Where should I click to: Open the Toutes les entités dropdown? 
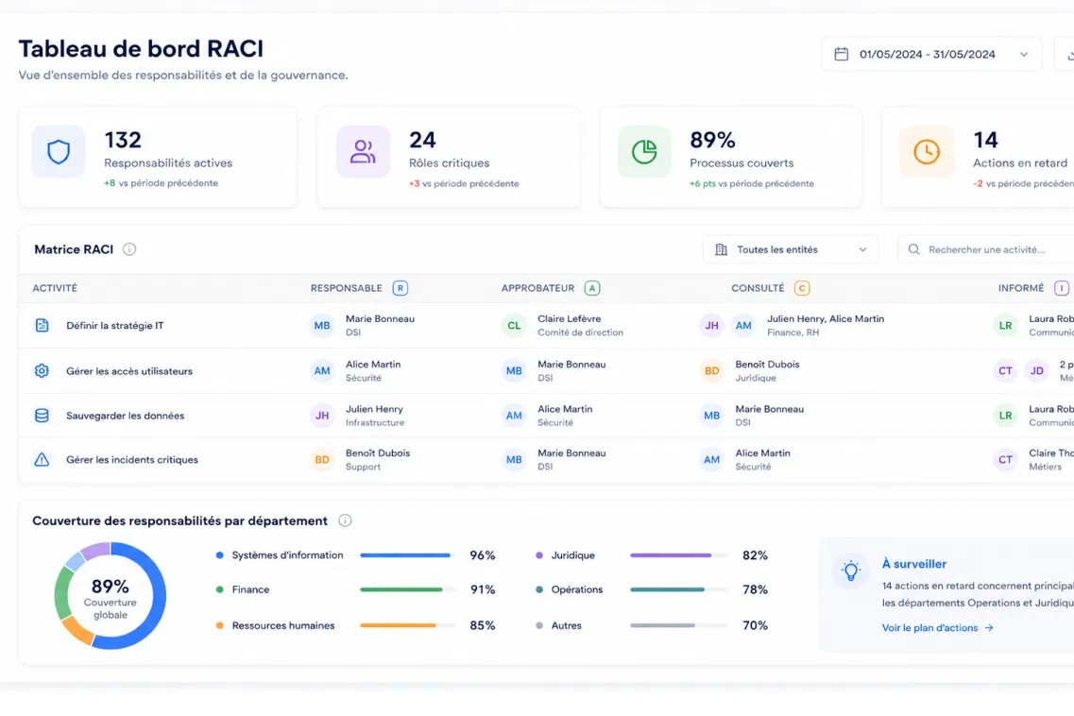tap(791, 249)
